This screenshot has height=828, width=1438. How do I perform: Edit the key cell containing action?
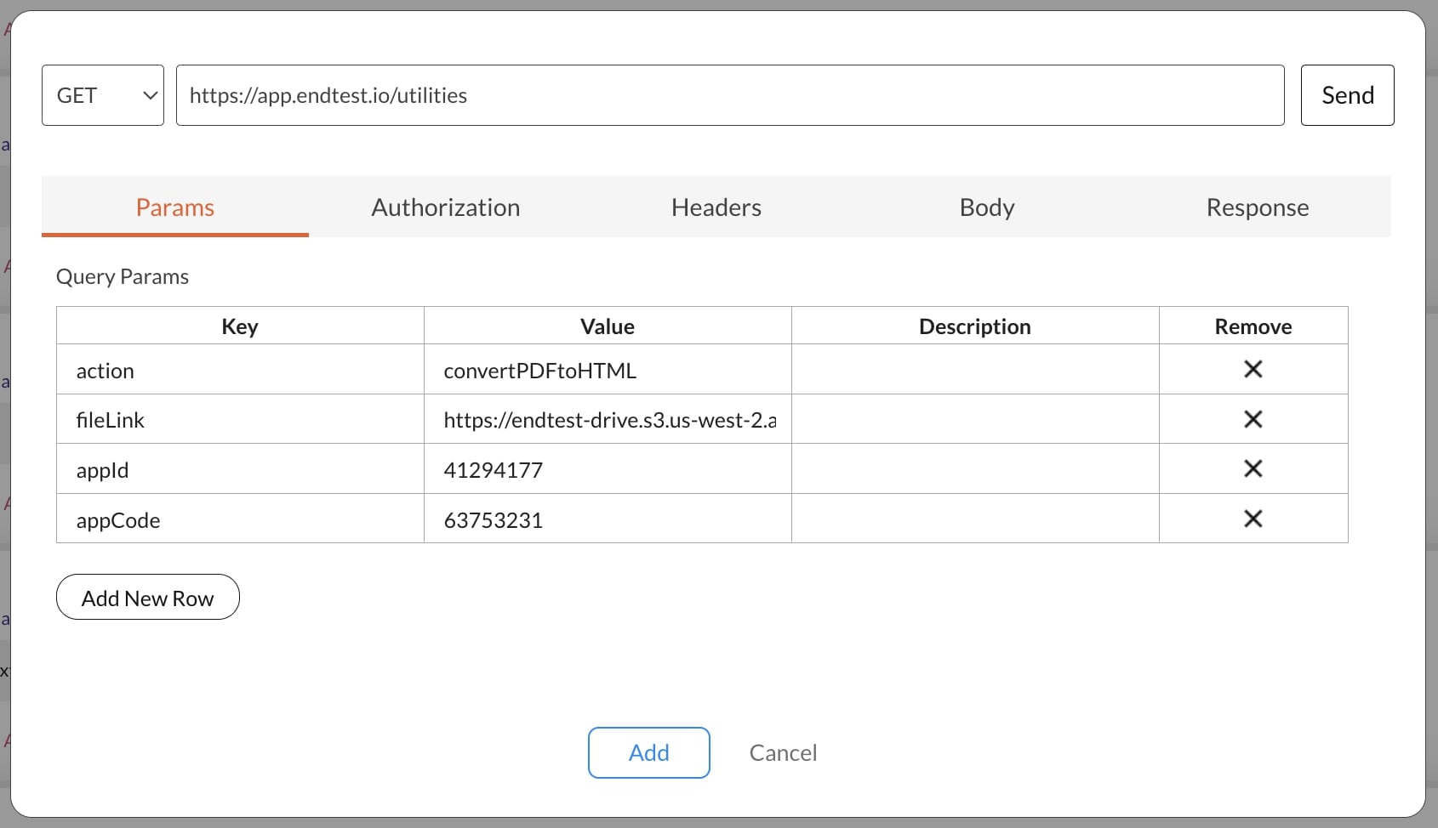[239, 369]
